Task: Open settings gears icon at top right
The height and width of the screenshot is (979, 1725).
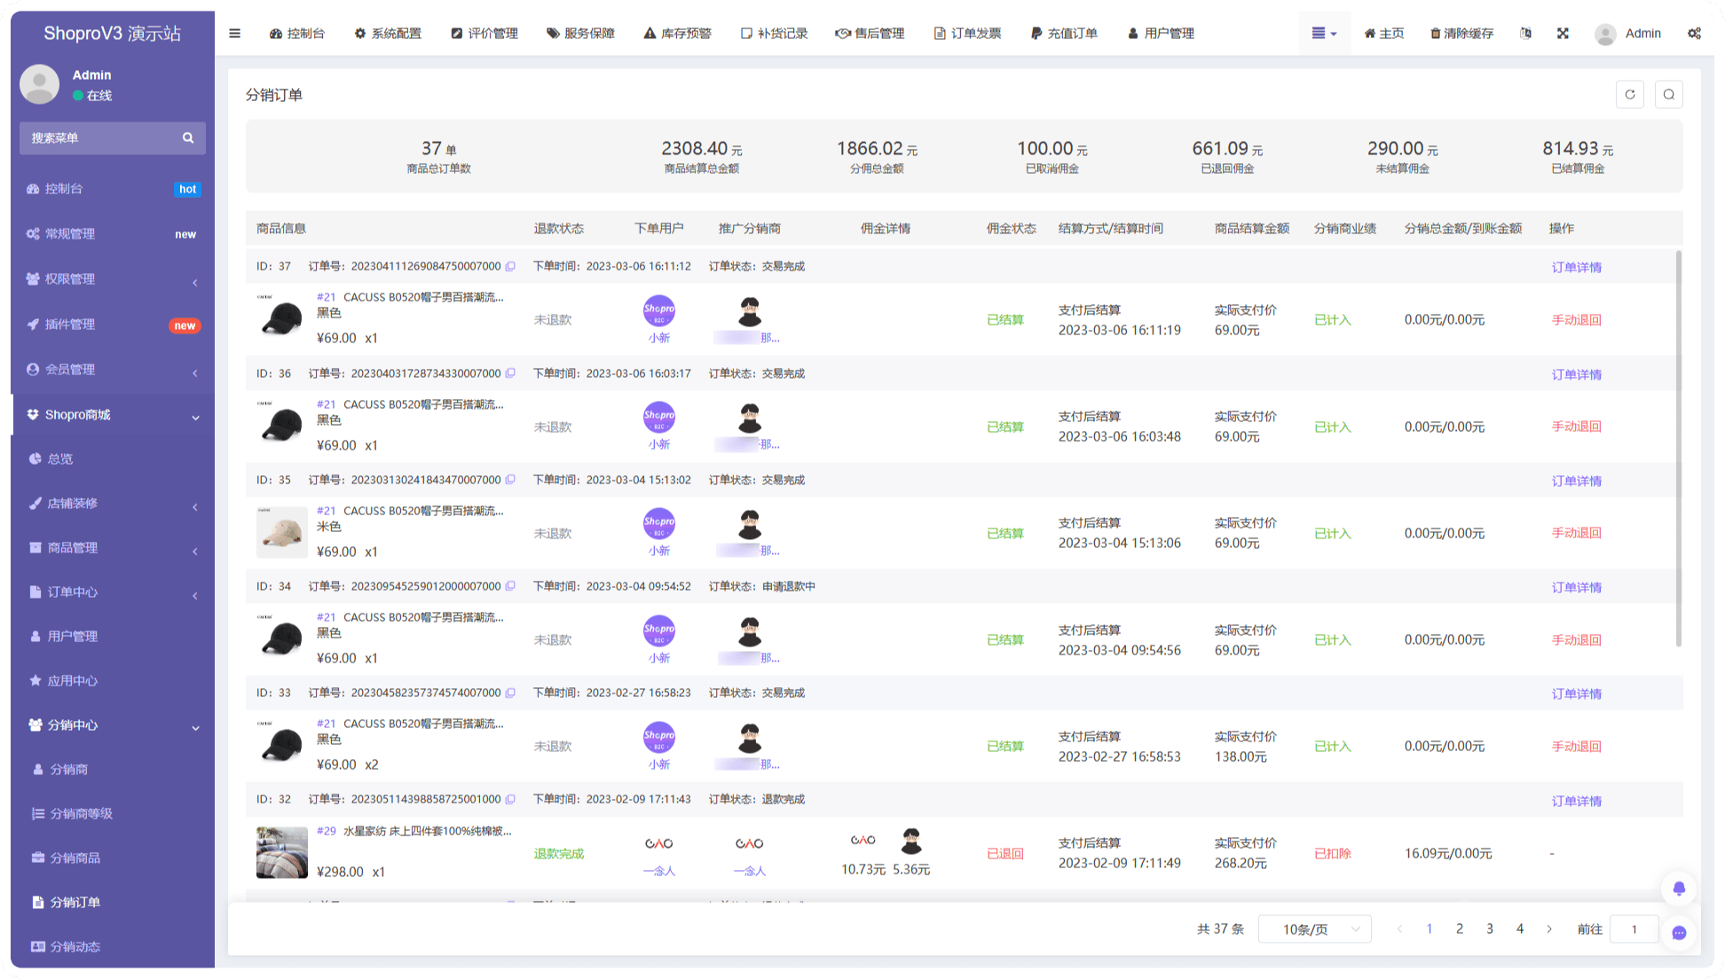Action: pyautogui.click(x=1694, y=34)
